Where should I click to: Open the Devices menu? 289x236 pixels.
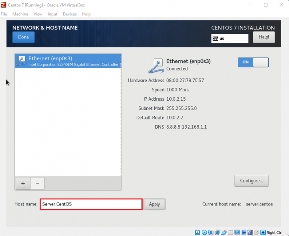70,14
